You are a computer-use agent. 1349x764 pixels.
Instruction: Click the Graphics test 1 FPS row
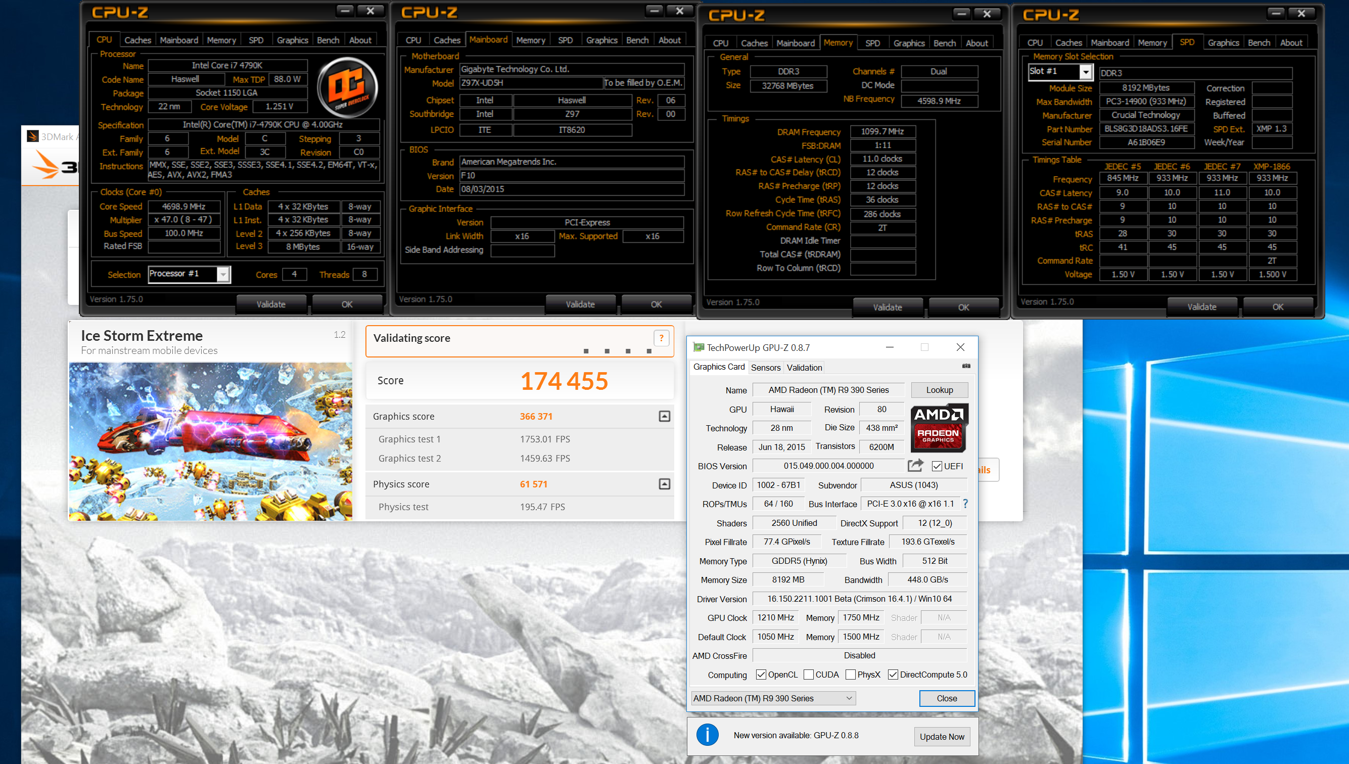[x=519, y=439]
